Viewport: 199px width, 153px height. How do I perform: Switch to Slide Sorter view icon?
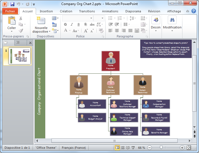123,148
